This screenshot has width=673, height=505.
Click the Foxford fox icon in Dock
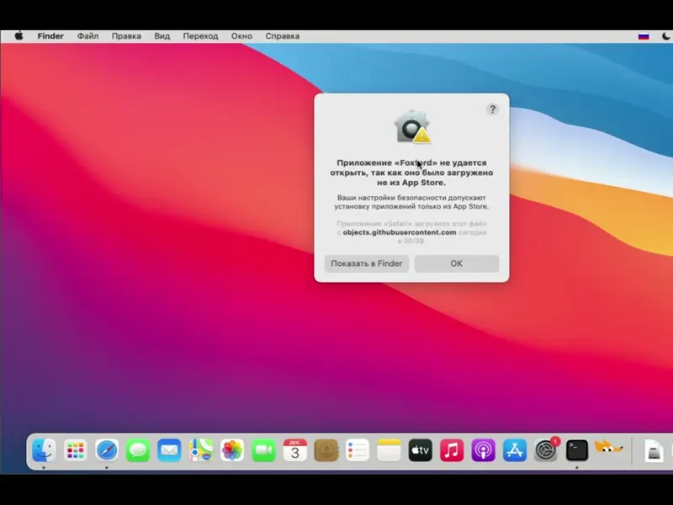click(x=608, y=449)
